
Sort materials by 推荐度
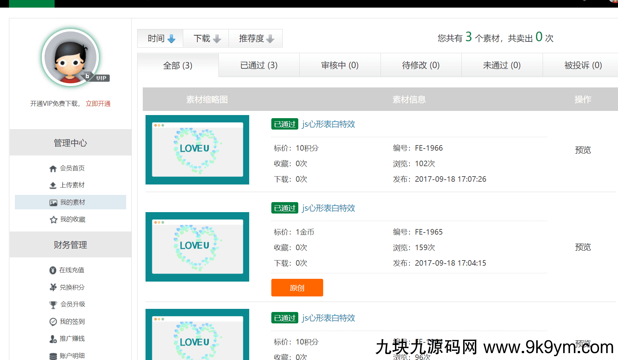(x=256, y=38)
